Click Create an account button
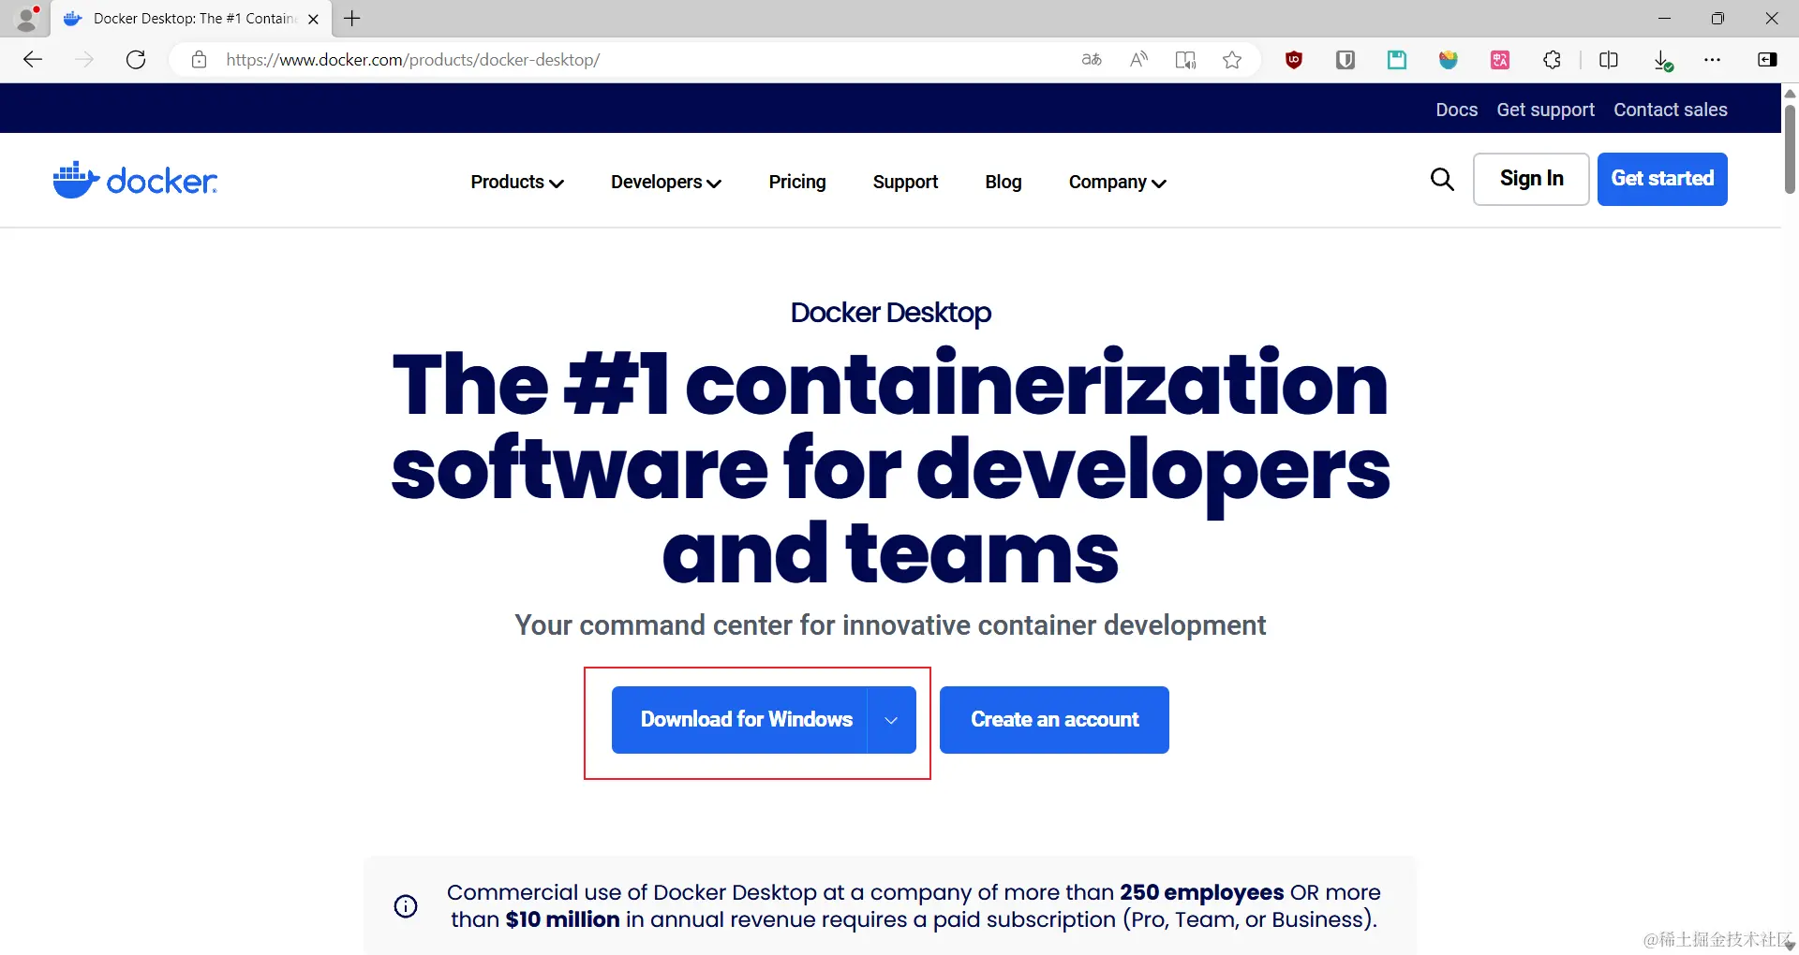1799x955 pixels. pyautogui.click(x=1054, y=720)
